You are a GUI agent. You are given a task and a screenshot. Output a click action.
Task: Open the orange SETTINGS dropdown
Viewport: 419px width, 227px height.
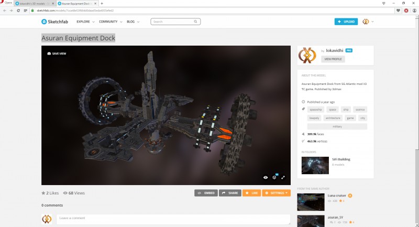[277, 193]
